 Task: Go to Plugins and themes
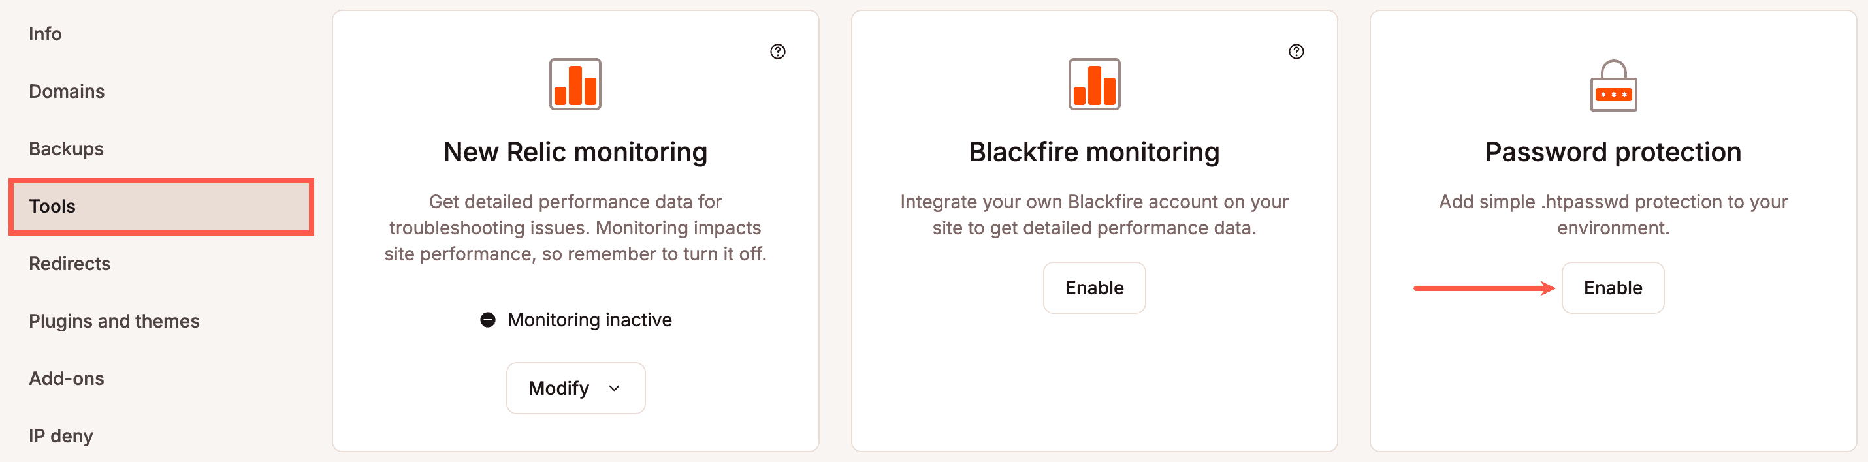tap(114, 321)
